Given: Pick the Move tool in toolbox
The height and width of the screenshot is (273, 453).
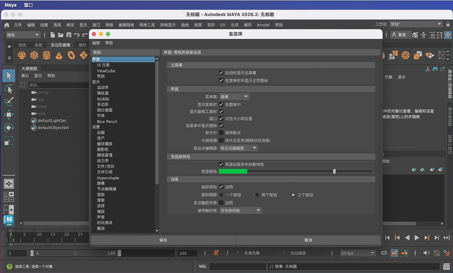Looking at the screenshot, I should pos(9,115).
